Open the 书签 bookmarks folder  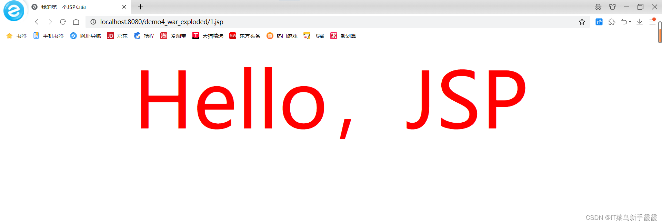17,36
